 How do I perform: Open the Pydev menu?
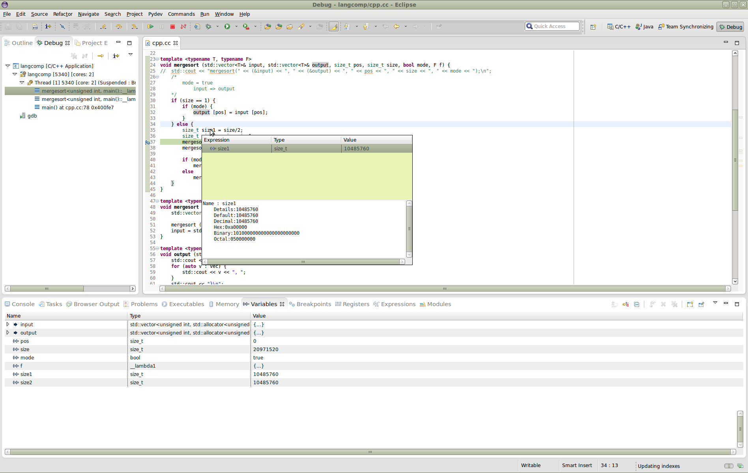click(x=155, y=14)
